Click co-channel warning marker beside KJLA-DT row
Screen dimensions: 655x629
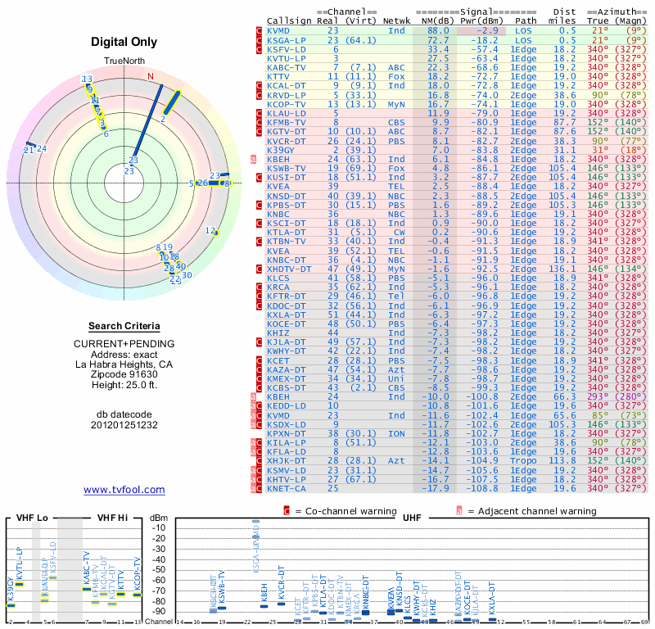[259, 342]
